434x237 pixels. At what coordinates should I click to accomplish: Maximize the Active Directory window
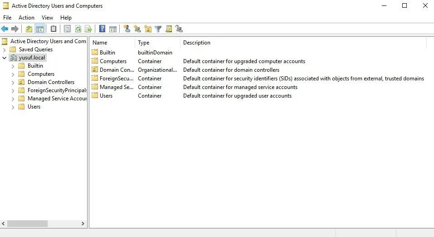point(405,5)
